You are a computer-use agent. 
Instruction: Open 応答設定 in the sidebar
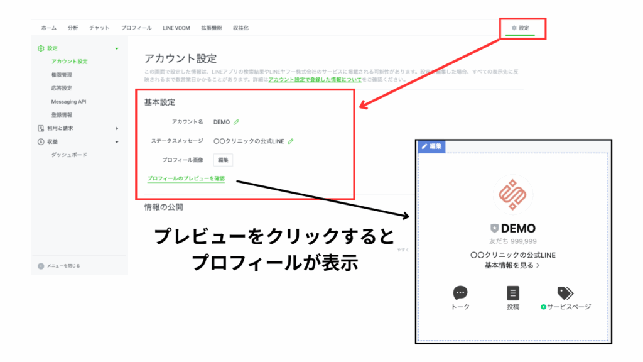[62, 88]
